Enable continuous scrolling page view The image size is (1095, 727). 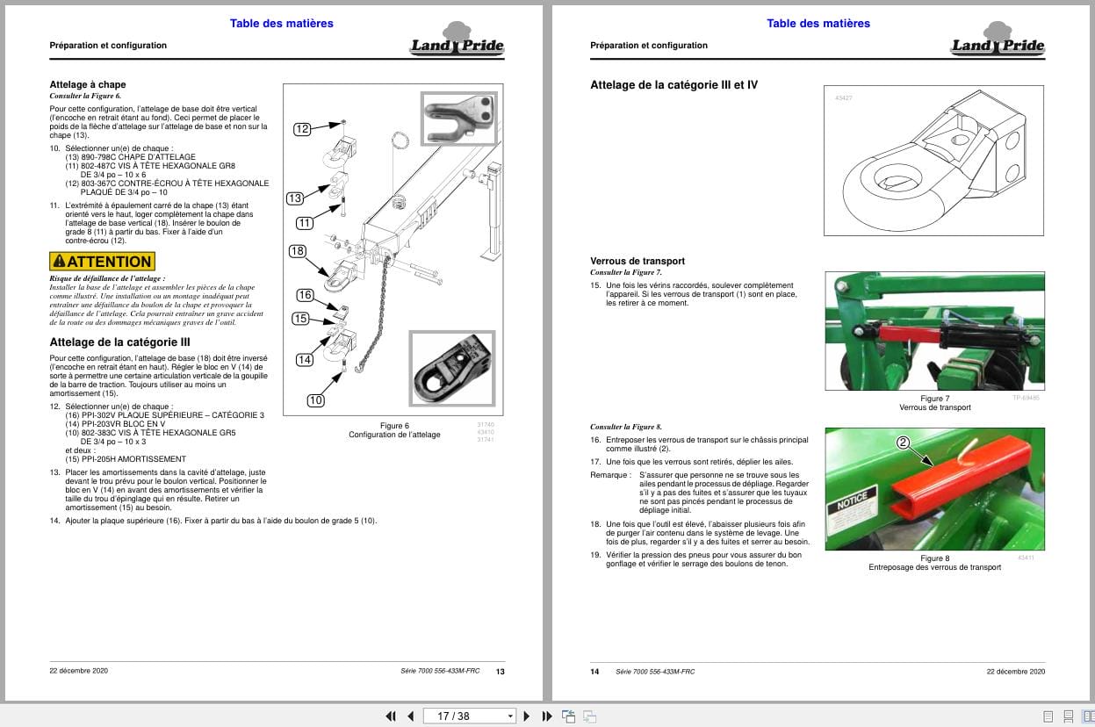(1068, 716)
